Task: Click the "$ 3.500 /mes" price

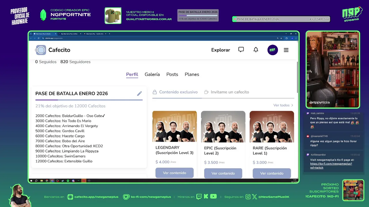Action: (x=214, y=162)
